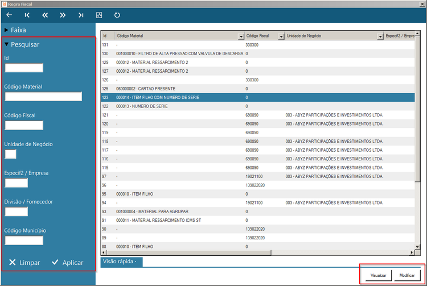The height and width of the screenshot is (286, 427).
Task: Click the Código Fiscal search field
Action: click(x=24, y=125)
